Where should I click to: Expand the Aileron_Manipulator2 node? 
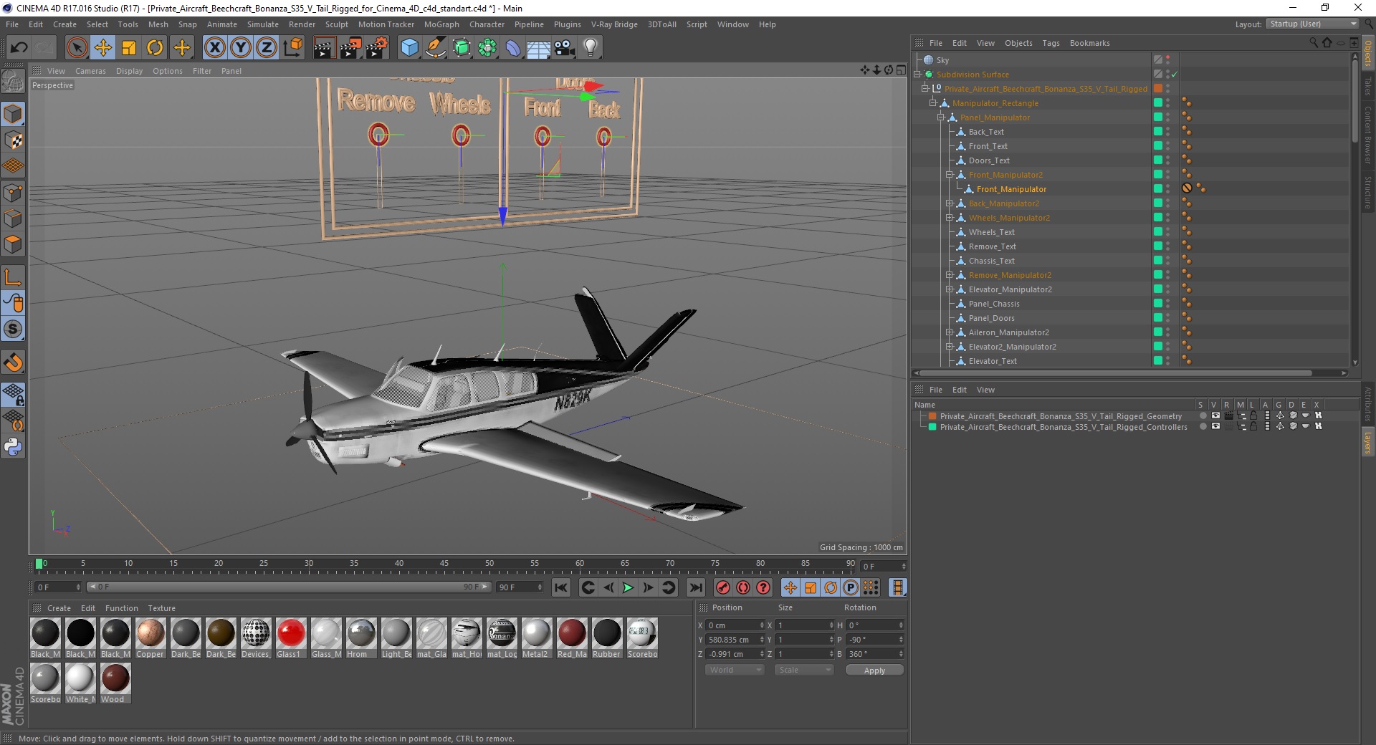pyautogui.click(x=949, y=332)
